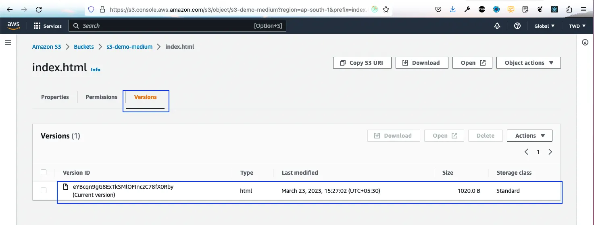Sort by the Size column header
The image size is (594, 225).
[x=448, y=173]
